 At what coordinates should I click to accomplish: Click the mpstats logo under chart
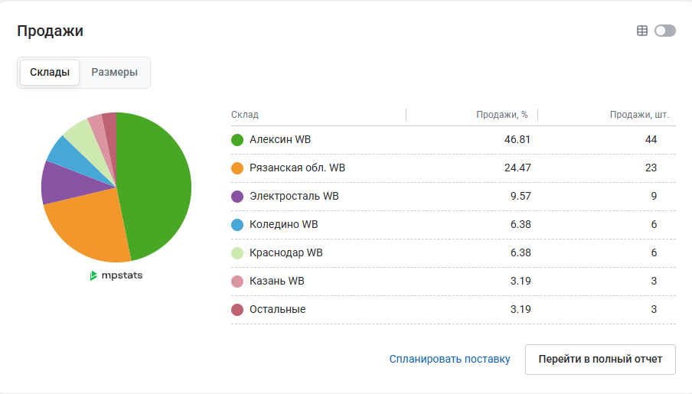click(x=116, y=275)
